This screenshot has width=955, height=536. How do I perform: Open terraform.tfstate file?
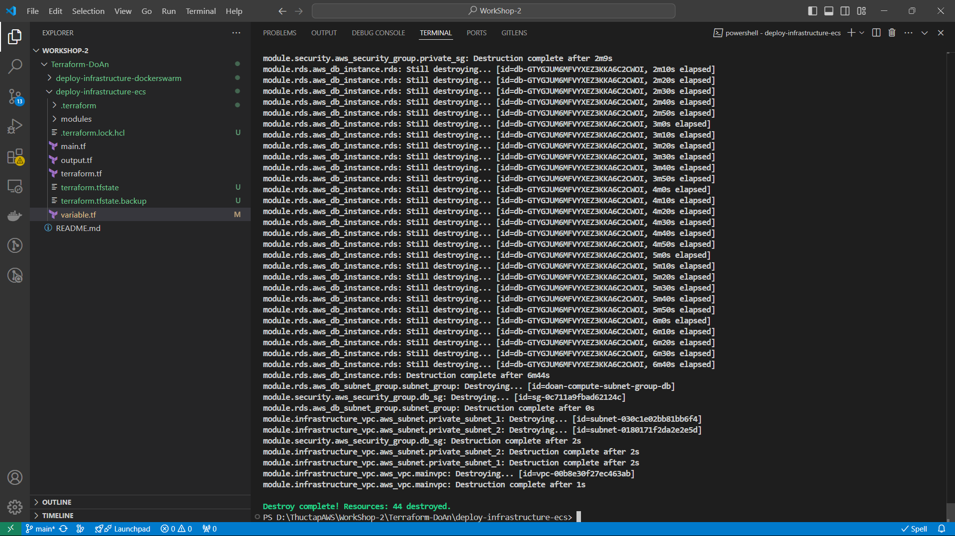coord(140,187)
